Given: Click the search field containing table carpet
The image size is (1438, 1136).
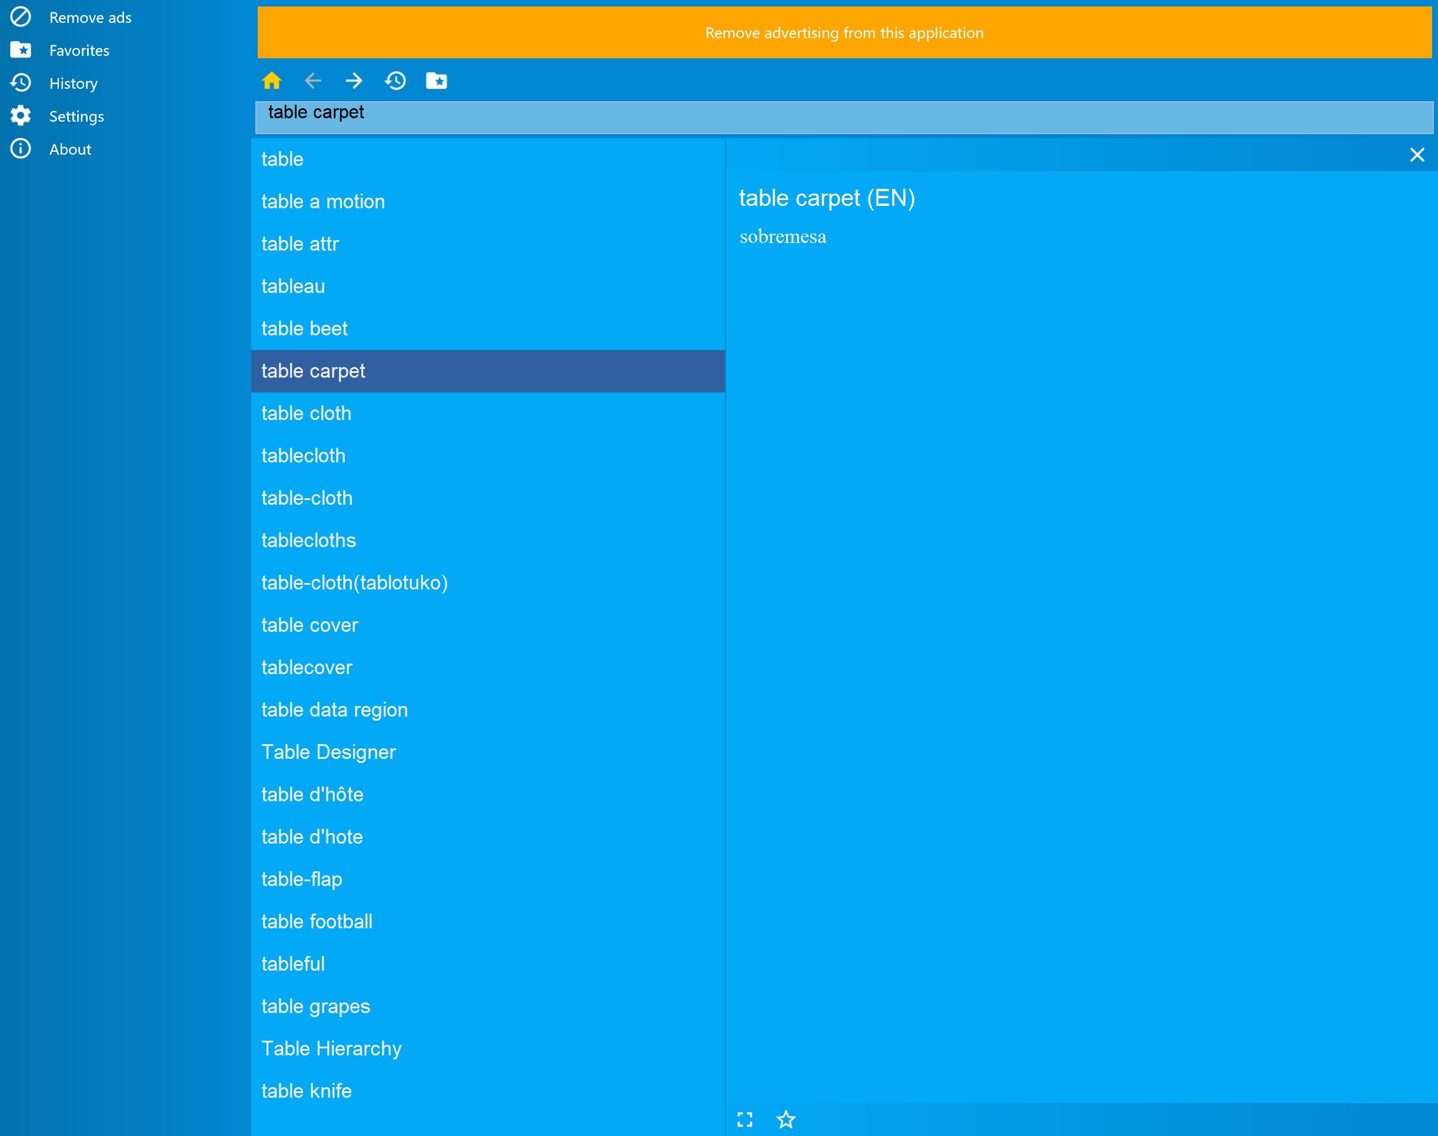Looking at the screenshot, I should click(x=844, y=117).
